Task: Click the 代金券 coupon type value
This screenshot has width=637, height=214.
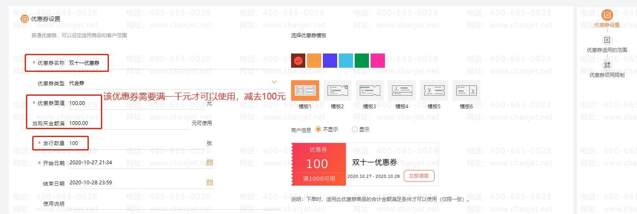Action: click(x=77, y=83)
